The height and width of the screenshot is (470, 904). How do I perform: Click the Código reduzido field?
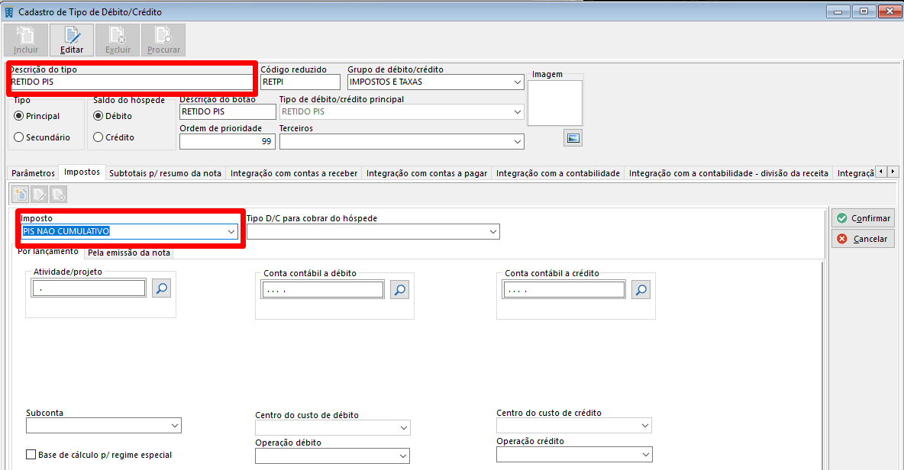(x=300, y=82)
